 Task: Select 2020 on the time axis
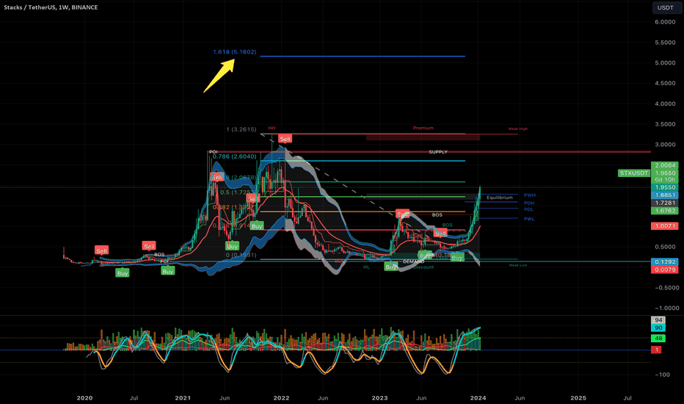pyautogui.click(x=84, y=398)
